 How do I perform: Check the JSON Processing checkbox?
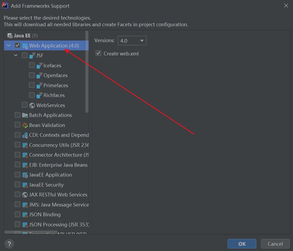(x=18, y=224)
